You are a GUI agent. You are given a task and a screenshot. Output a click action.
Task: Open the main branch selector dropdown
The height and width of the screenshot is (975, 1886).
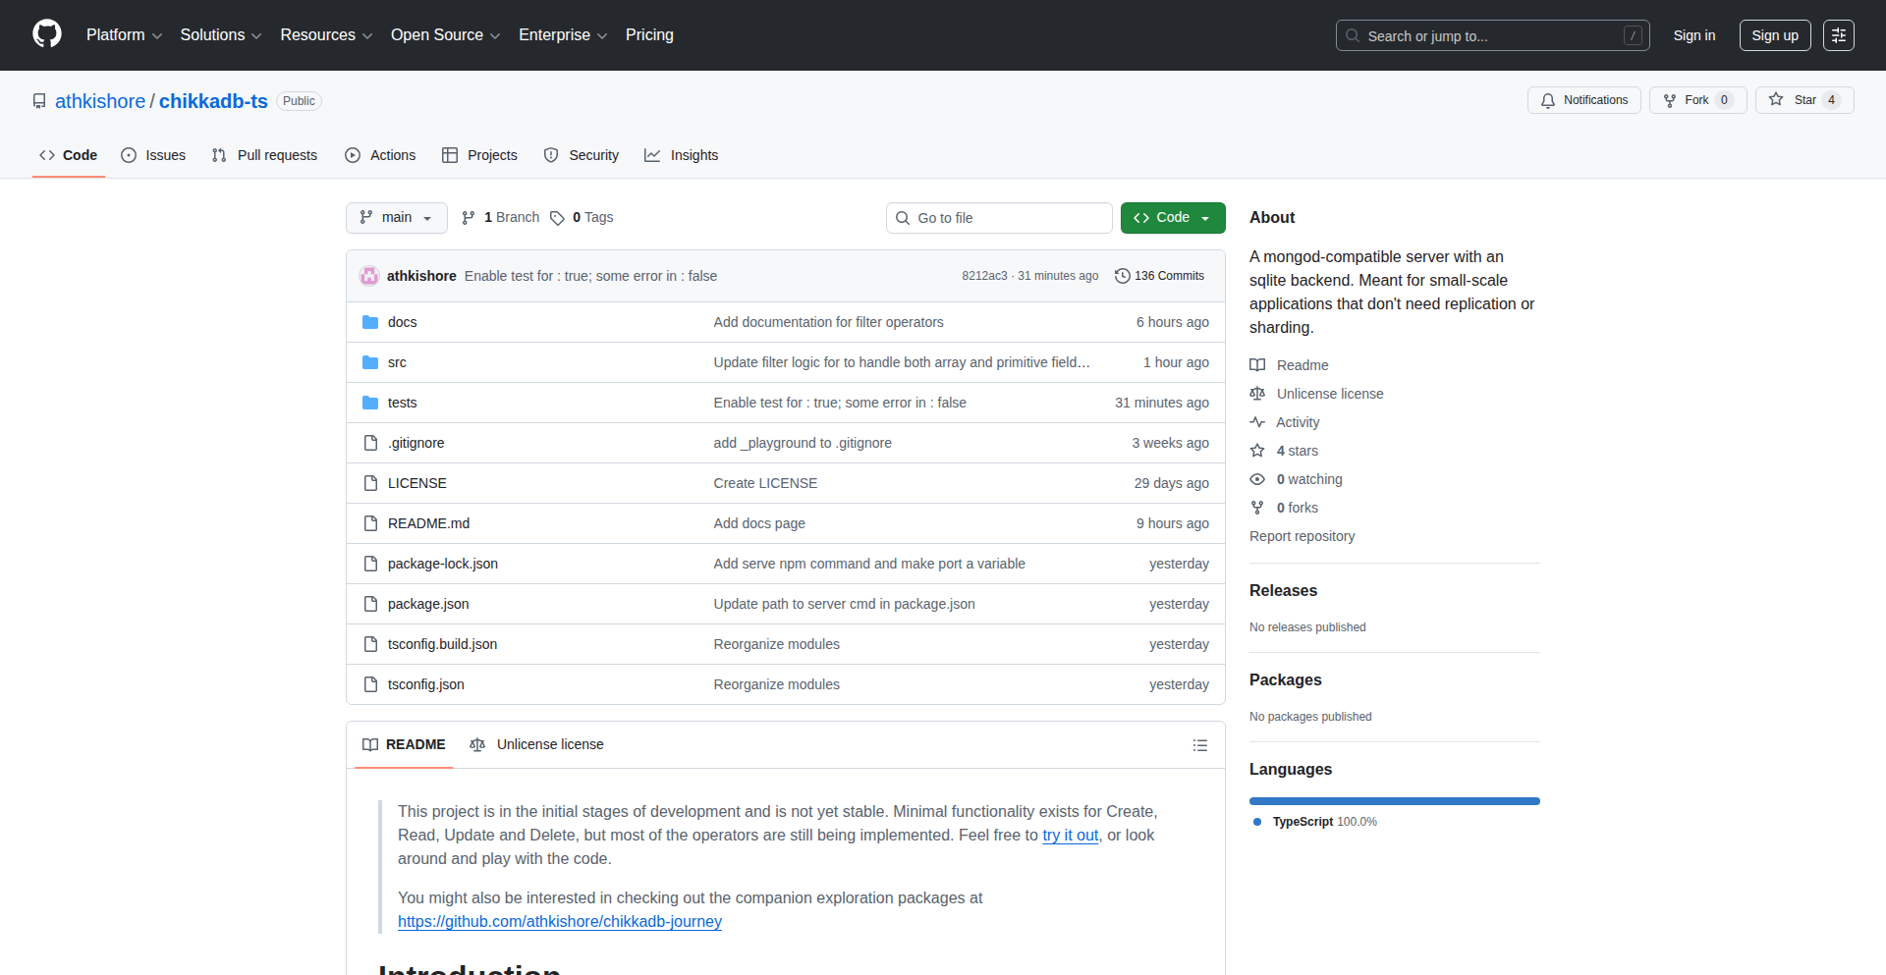click(x=396, y=217)
